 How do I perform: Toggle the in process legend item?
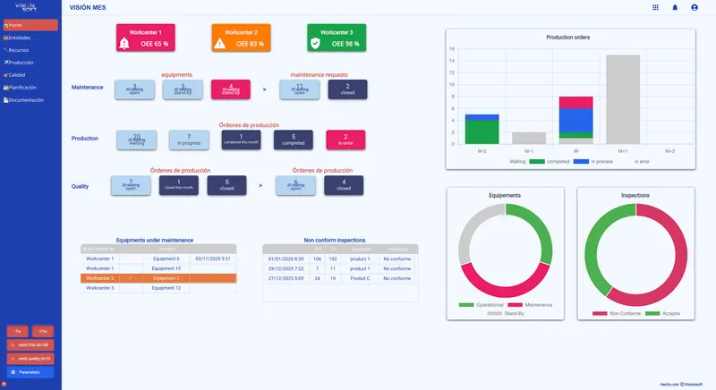[x=593, y=162]
